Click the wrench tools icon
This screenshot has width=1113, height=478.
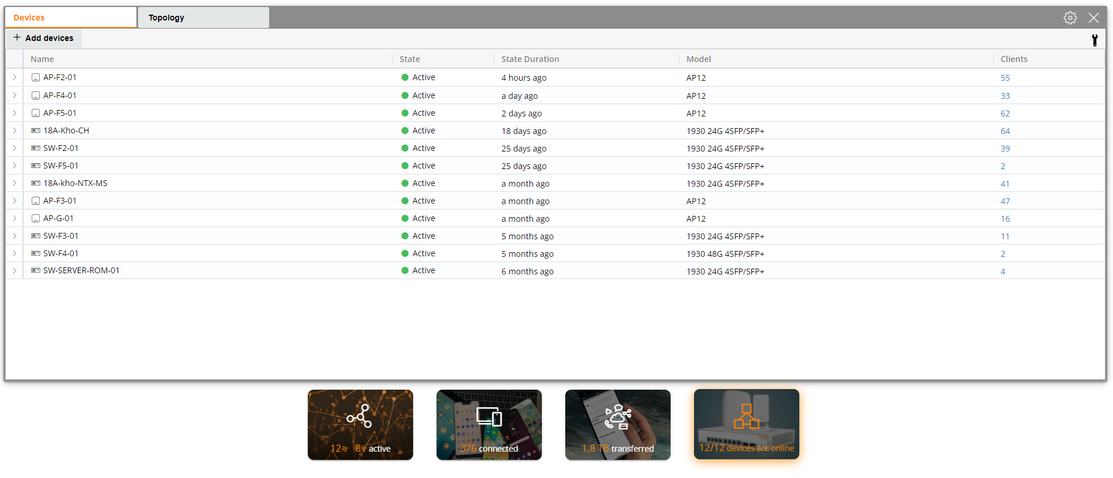1095,40
